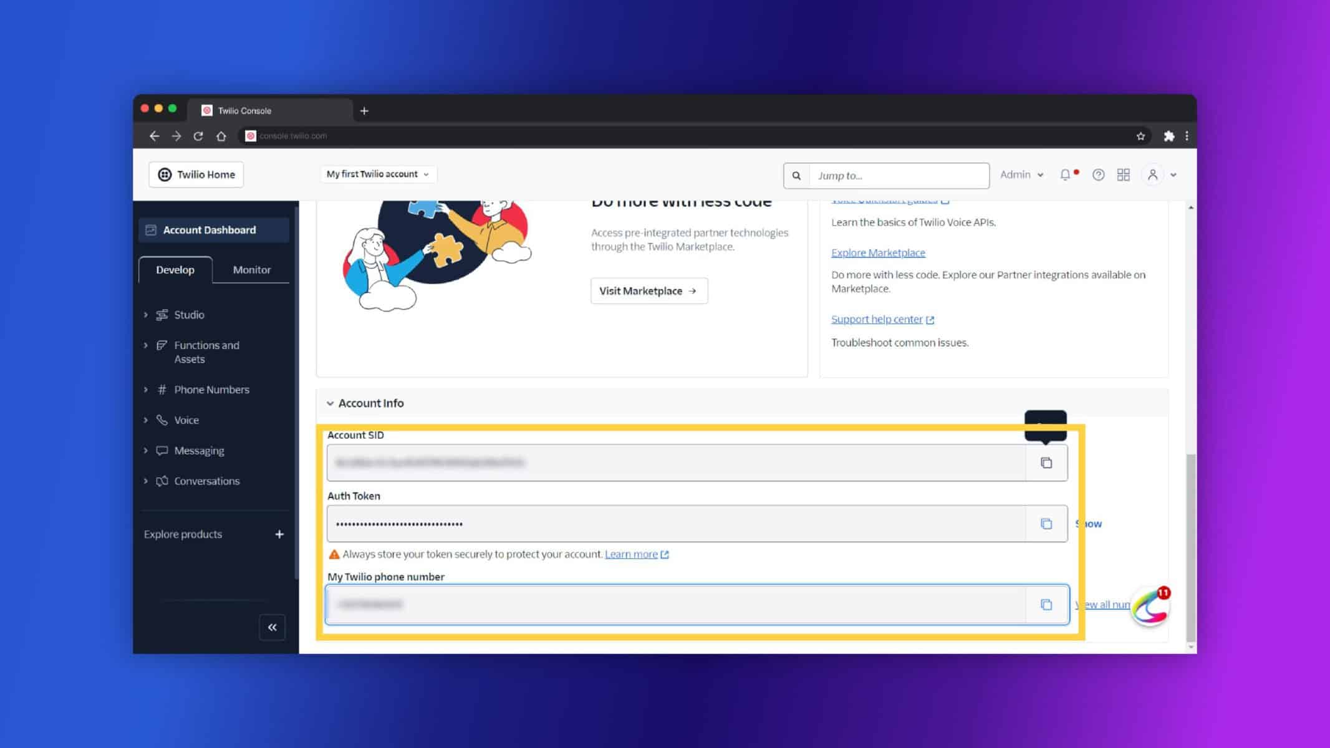Open user menu chevron beside avatar

tap(1173, 175)
